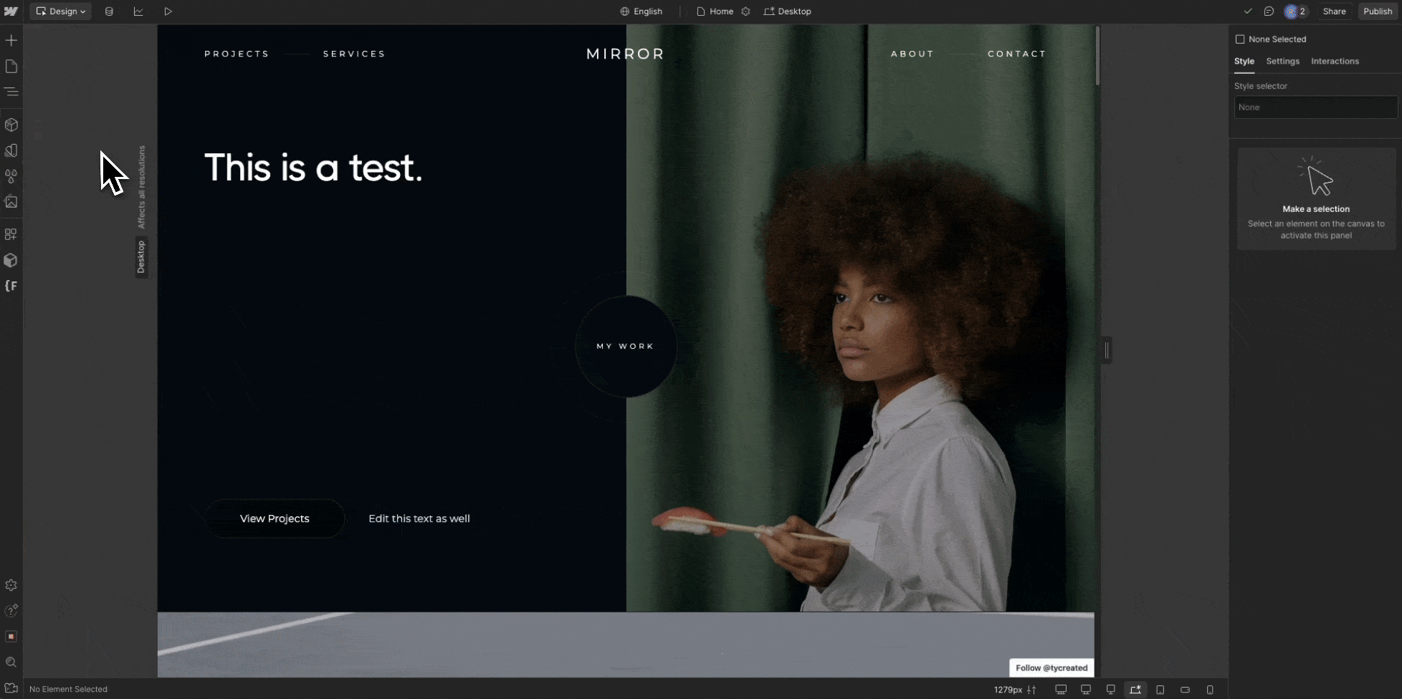Image resolution: width=1402 pixels, height=699 pixels.
Task: Select the second monitor breakpoint icon
Action: pyautogui.click(x=1086, y=690)
